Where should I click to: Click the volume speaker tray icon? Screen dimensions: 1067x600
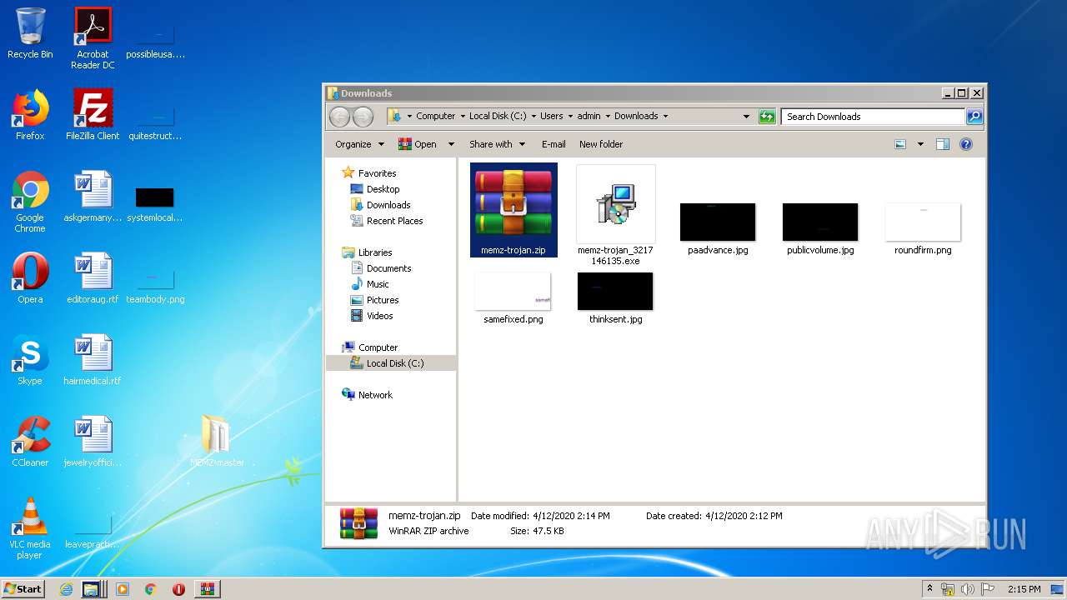pos(968,589)
